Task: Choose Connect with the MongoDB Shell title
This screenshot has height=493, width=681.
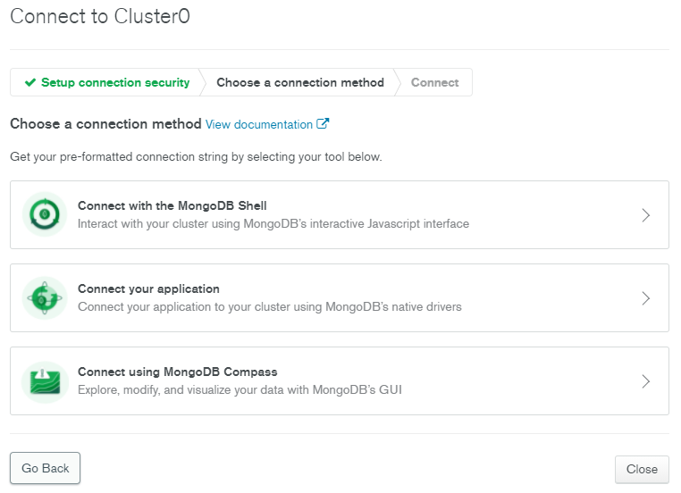Action: [172, 205]
